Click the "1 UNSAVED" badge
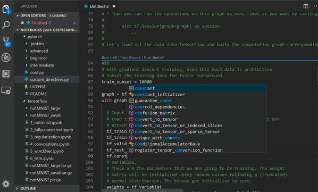This screenshot has height=192, width=318. 58,15
